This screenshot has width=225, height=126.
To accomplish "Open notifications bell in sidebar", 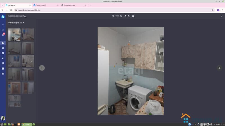I will (x=3, y=35).
